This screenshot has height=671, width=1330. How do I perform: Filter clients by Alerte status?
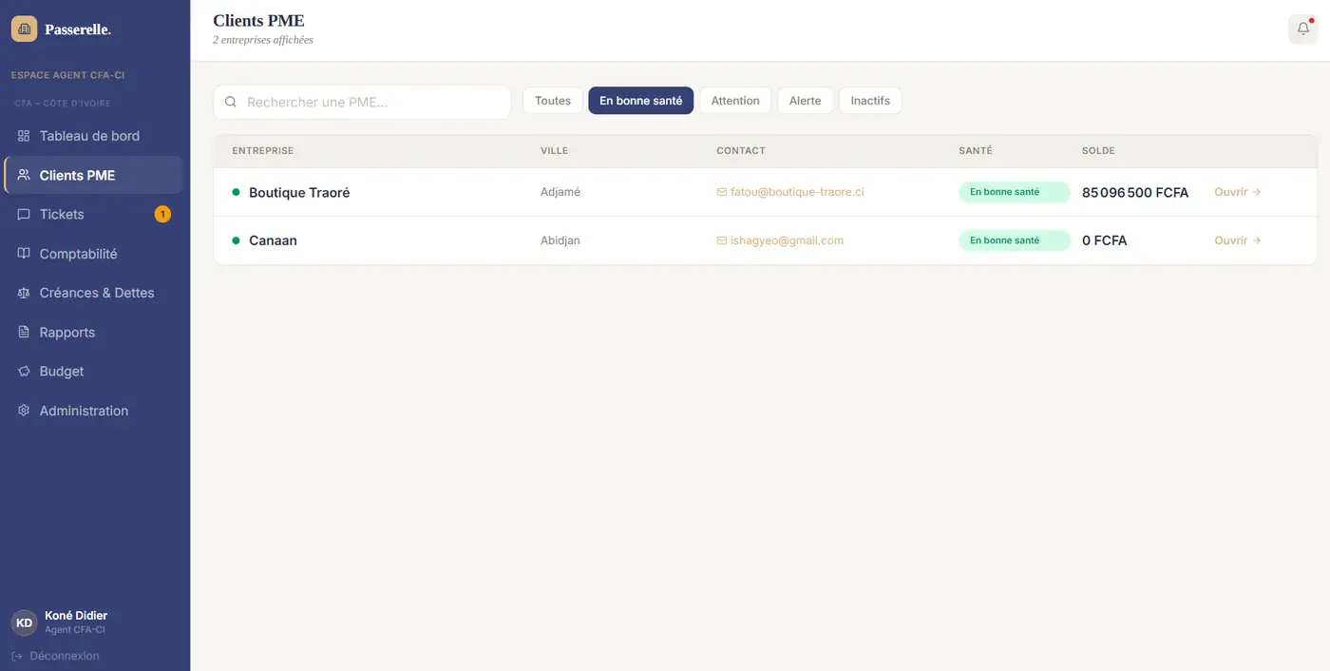[x=806, y=101]
